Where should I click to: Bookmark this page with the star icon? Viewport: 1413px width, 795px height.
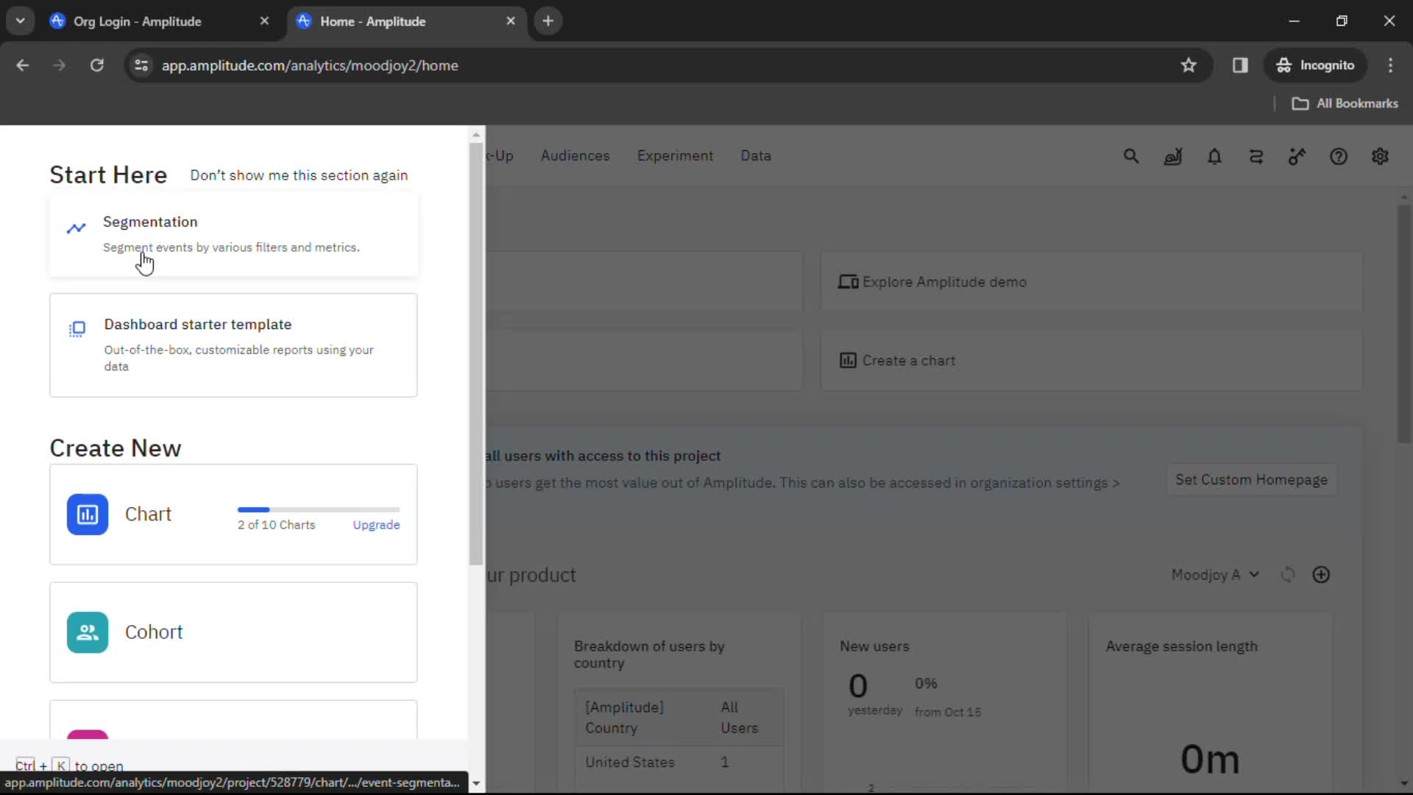tap(1189, 66)
